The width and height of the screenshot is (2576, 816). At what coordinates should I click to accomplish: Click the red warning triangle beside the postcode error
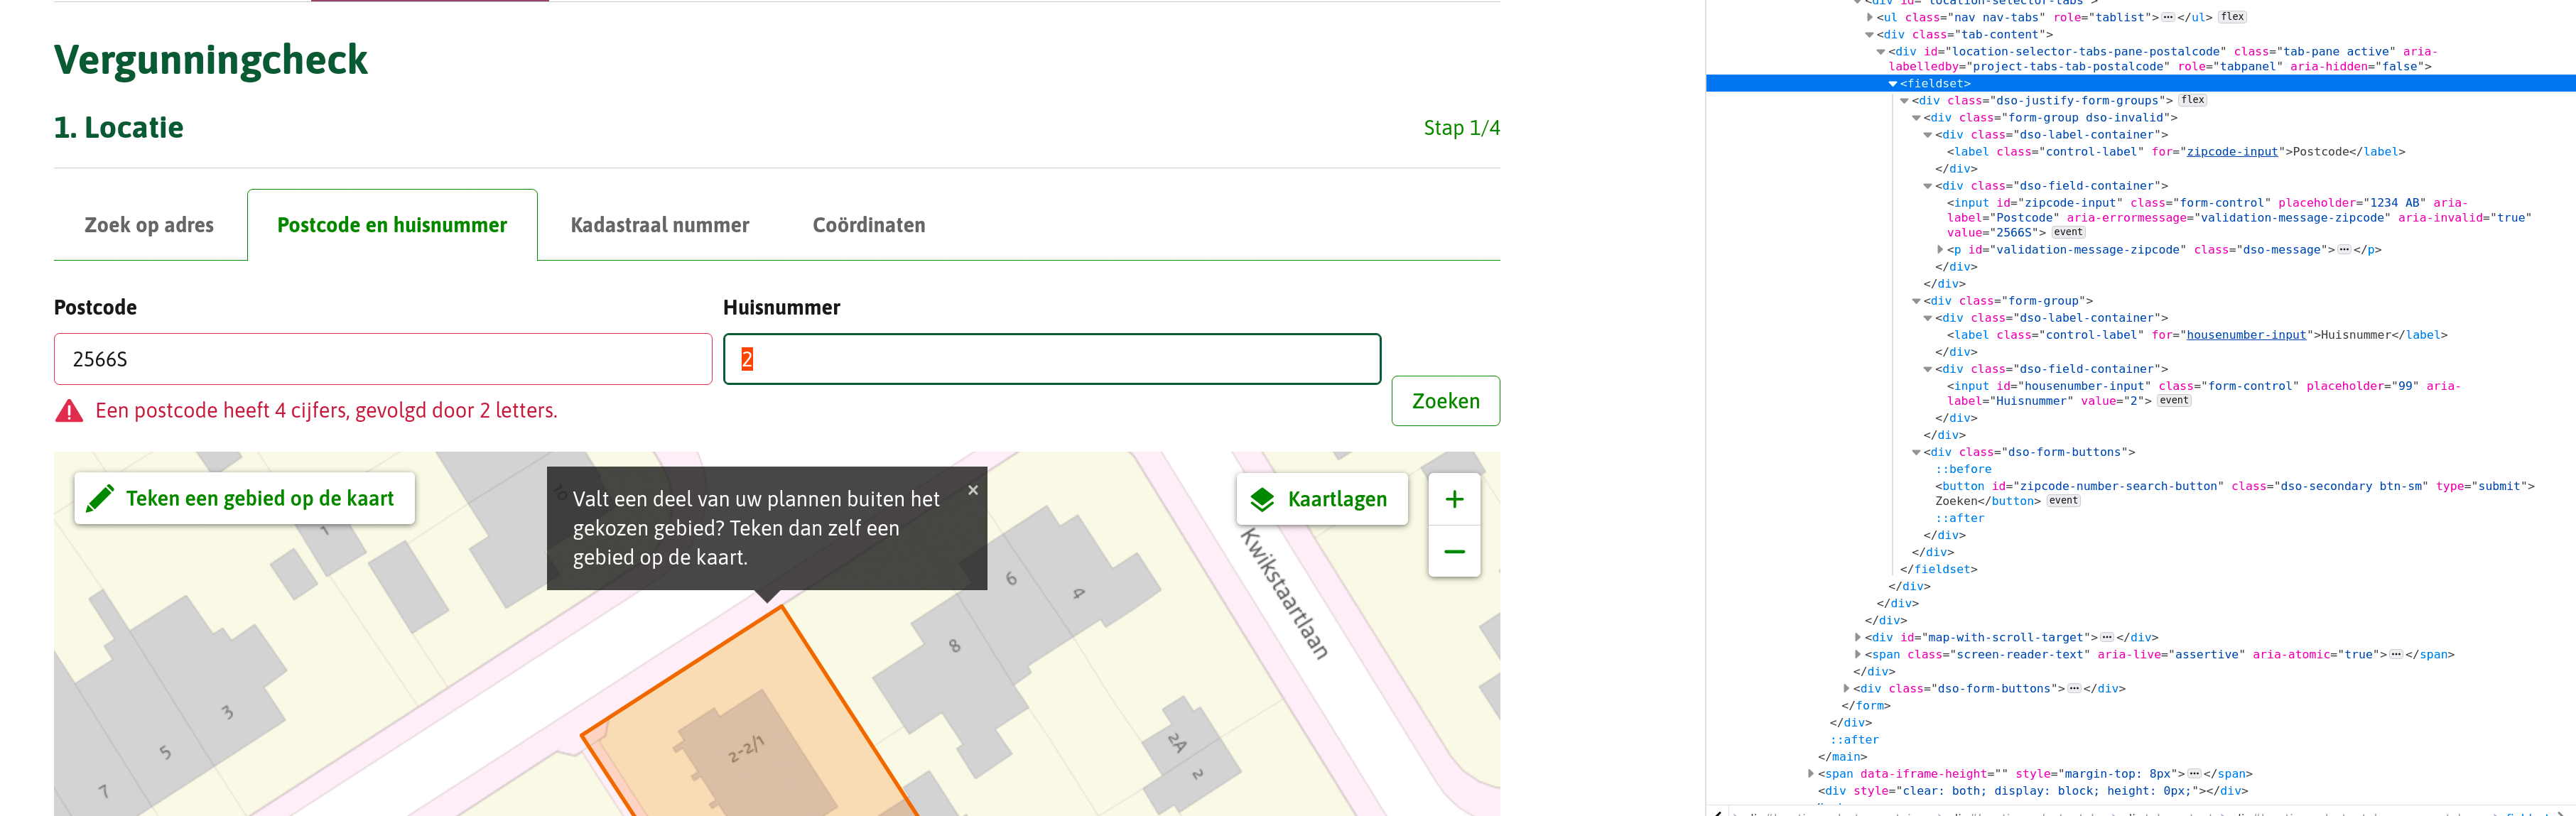coord(68,410)
